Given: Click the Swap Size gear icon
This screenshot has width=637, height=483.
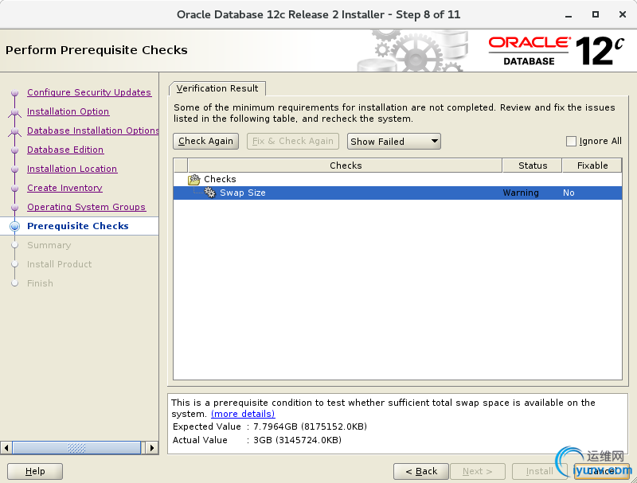Looking at the screenshot, I should point(209,193).
